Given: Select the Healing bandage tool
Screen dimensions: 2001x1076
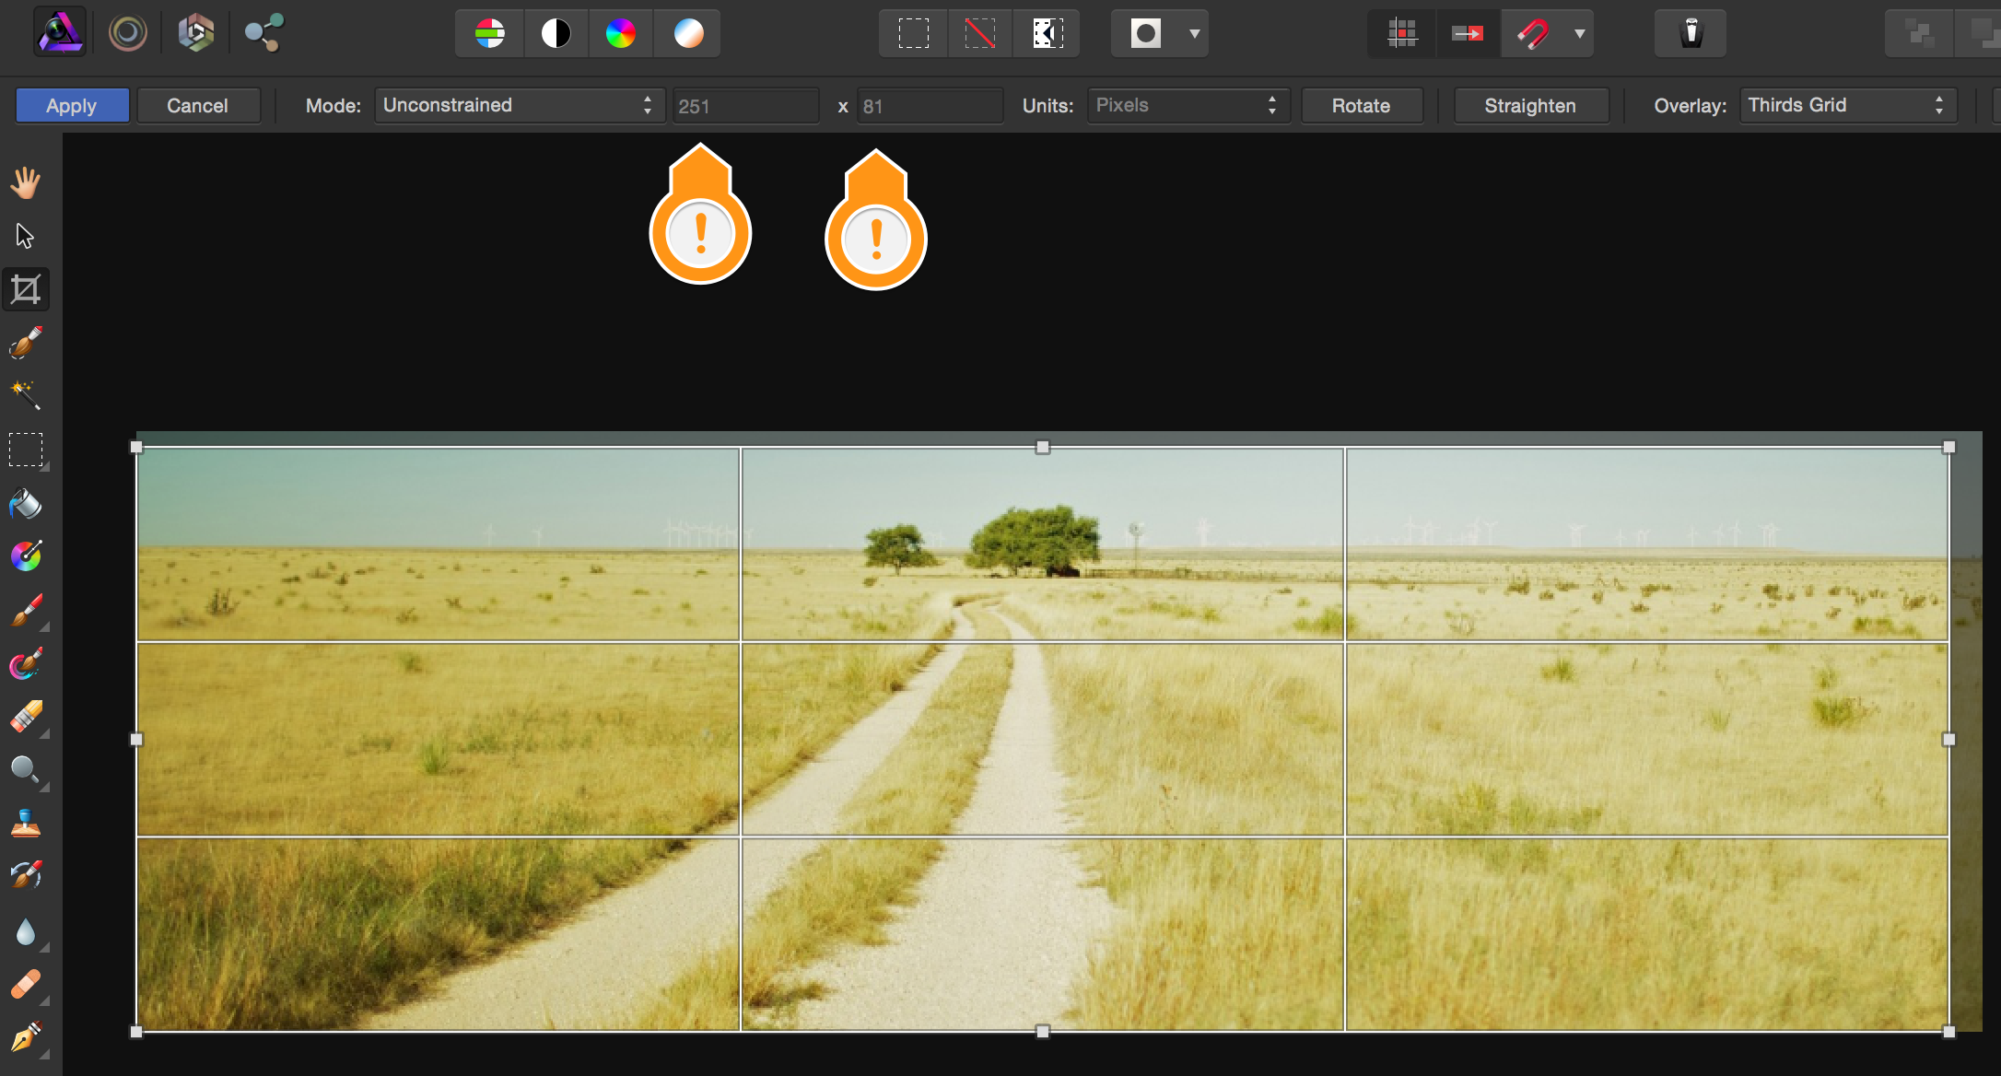Looking at the screenshot, I should click(x=26, y=985).
